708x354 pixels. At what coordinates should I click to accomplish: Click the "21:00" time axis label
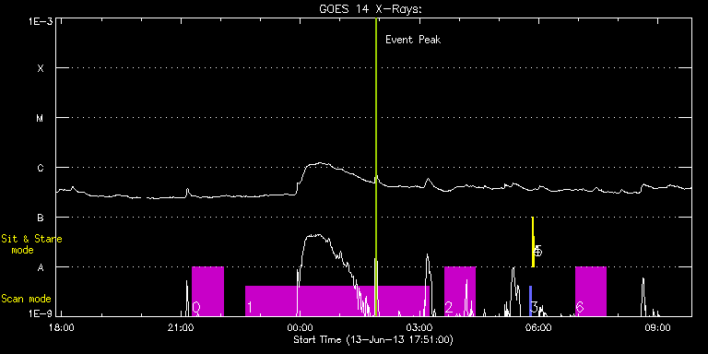coord(181,327)
